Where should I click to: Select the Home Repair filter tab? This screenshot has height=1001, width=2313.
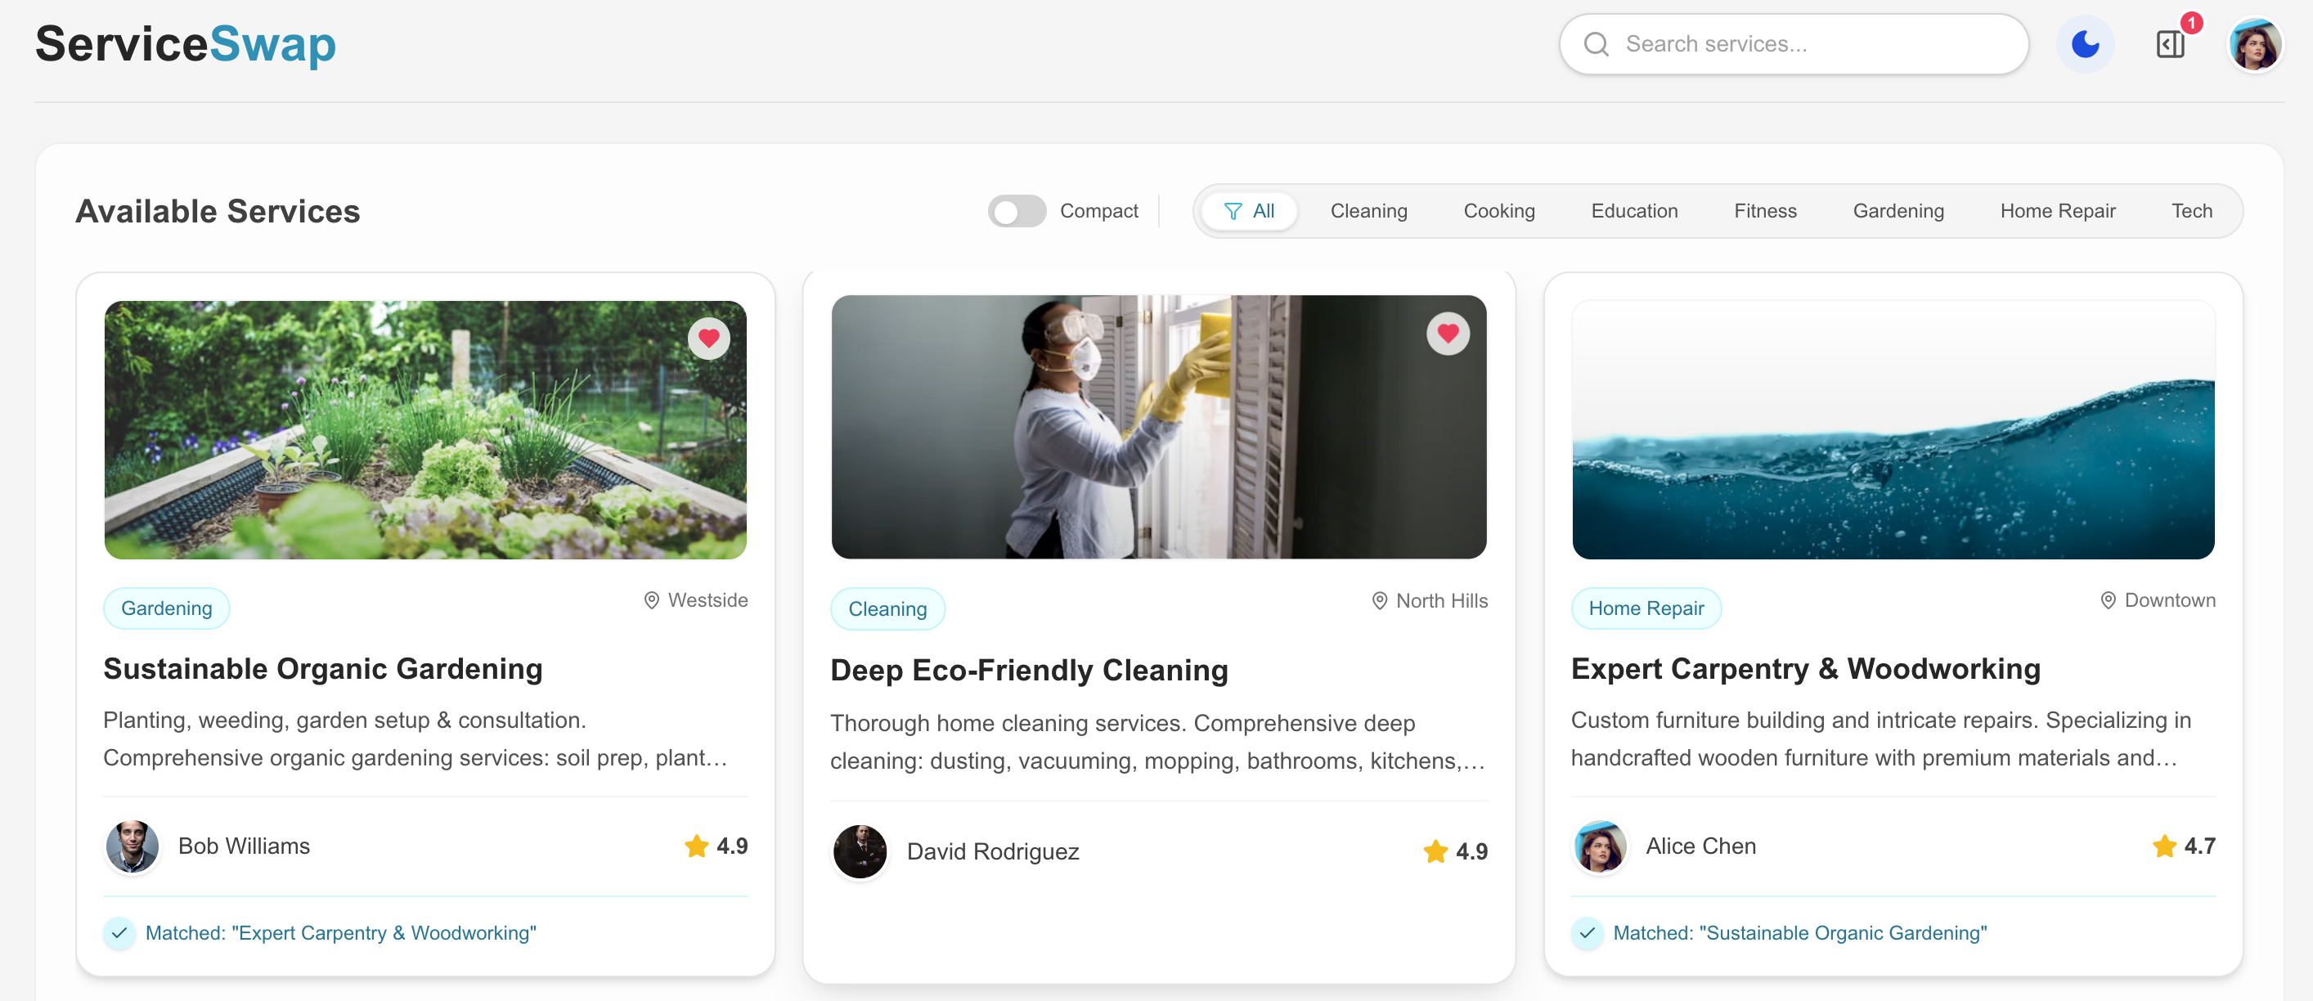[2058, 211]
